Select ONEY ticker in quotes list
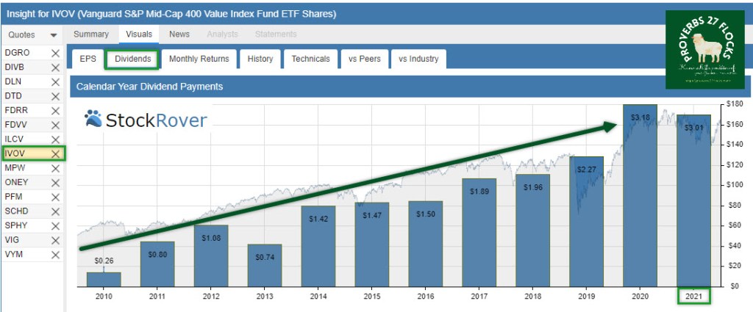This screenshot has width=753, height=312. (x=16, y=183)
